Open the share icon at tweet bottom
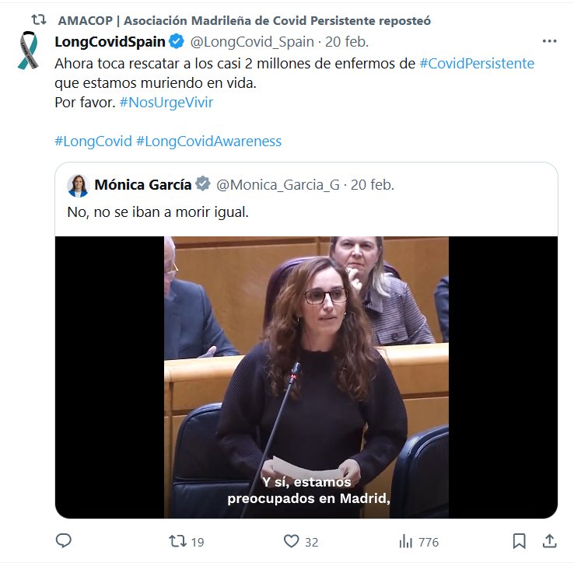Screen dimensions: 574x566 coord(549,541)
